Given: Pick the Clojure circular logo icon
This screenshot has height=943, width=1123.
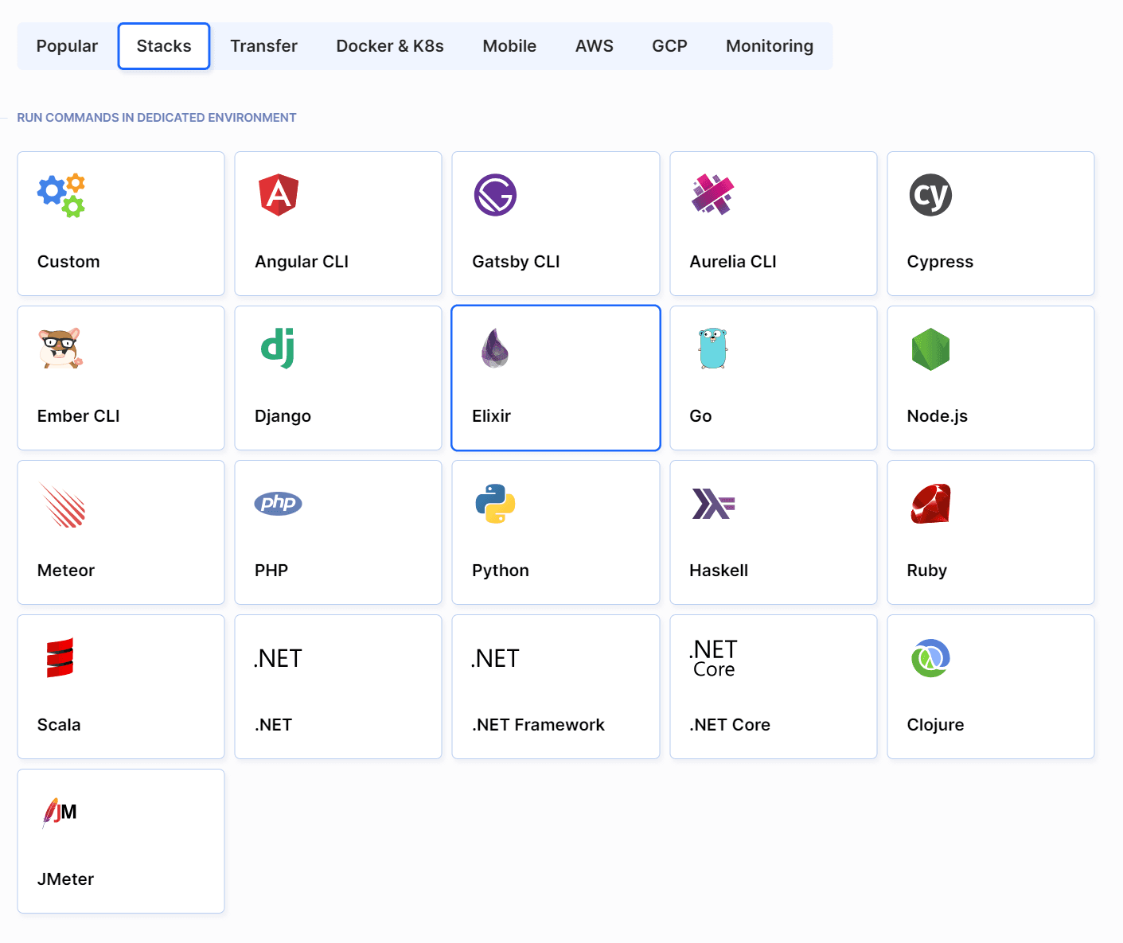Looking at the screenshot, I should 930,658.
